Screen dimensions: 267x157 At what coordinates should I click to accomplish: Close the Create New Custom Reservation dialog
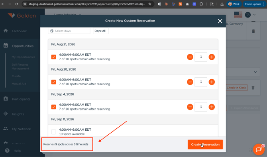pyautogui.click(x=220, y=21)
